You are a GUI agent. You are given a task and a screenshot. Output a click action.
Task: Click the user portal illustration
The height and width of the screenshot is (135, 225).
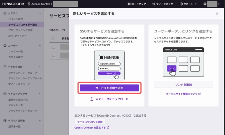coord(184,62)
